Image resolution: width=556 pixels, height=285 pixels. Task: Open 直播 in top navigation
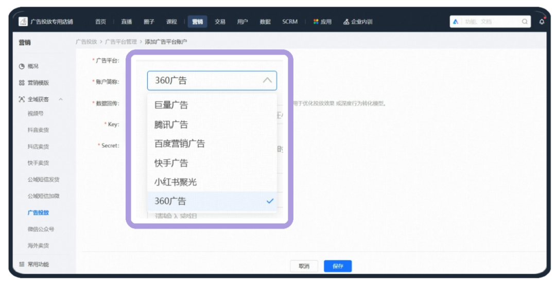coord(126,22)
